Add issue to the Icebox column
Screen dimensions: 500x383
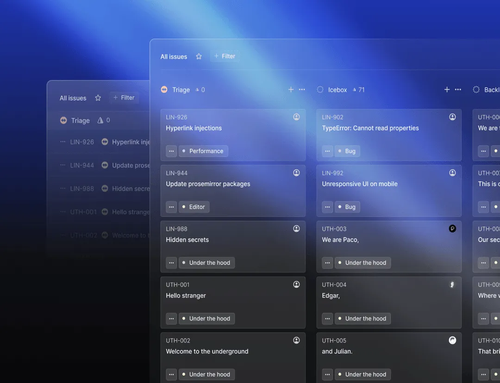[447, 90]
